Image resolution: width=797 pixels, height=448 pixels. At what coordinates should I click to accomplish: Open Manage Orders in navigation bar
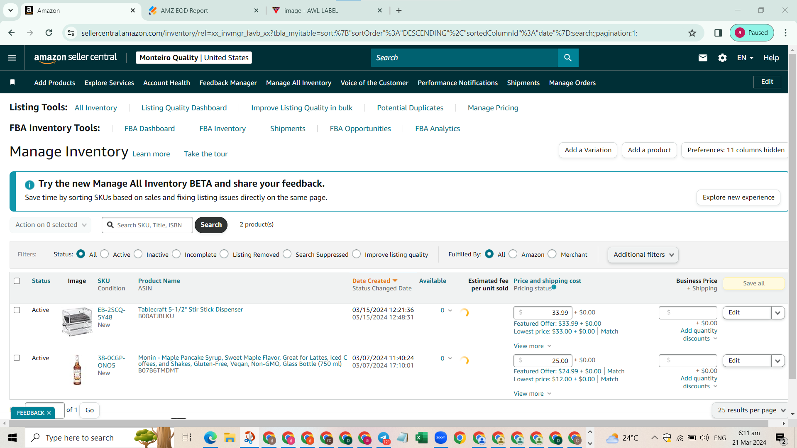[x=572, y=83]
